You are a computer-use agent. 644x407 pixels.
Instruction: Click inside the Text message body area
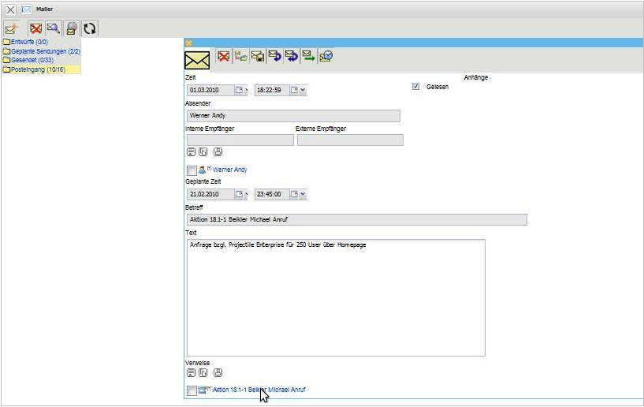[335, 298]
